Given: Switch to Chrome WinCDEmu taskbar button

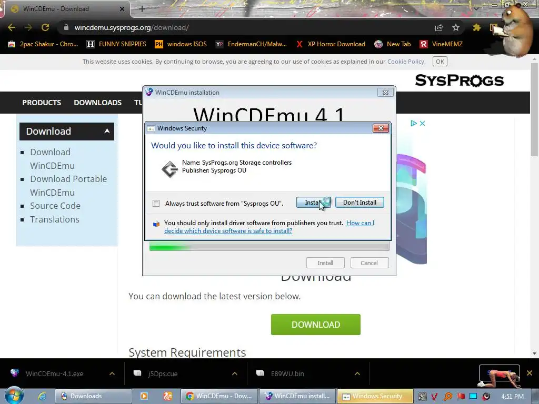Looking at the screenshot, I should [219, 396].
